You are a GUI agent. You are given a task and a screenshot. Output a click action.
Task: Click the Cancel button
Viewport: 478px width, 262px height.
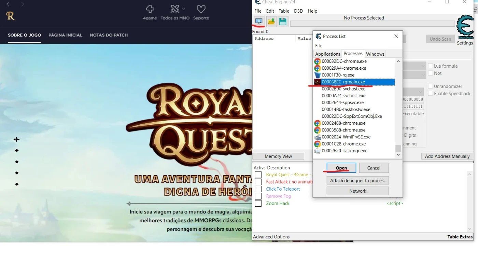click(374, 168)
